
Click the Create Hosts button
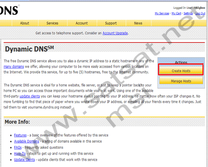coord(181,71)
